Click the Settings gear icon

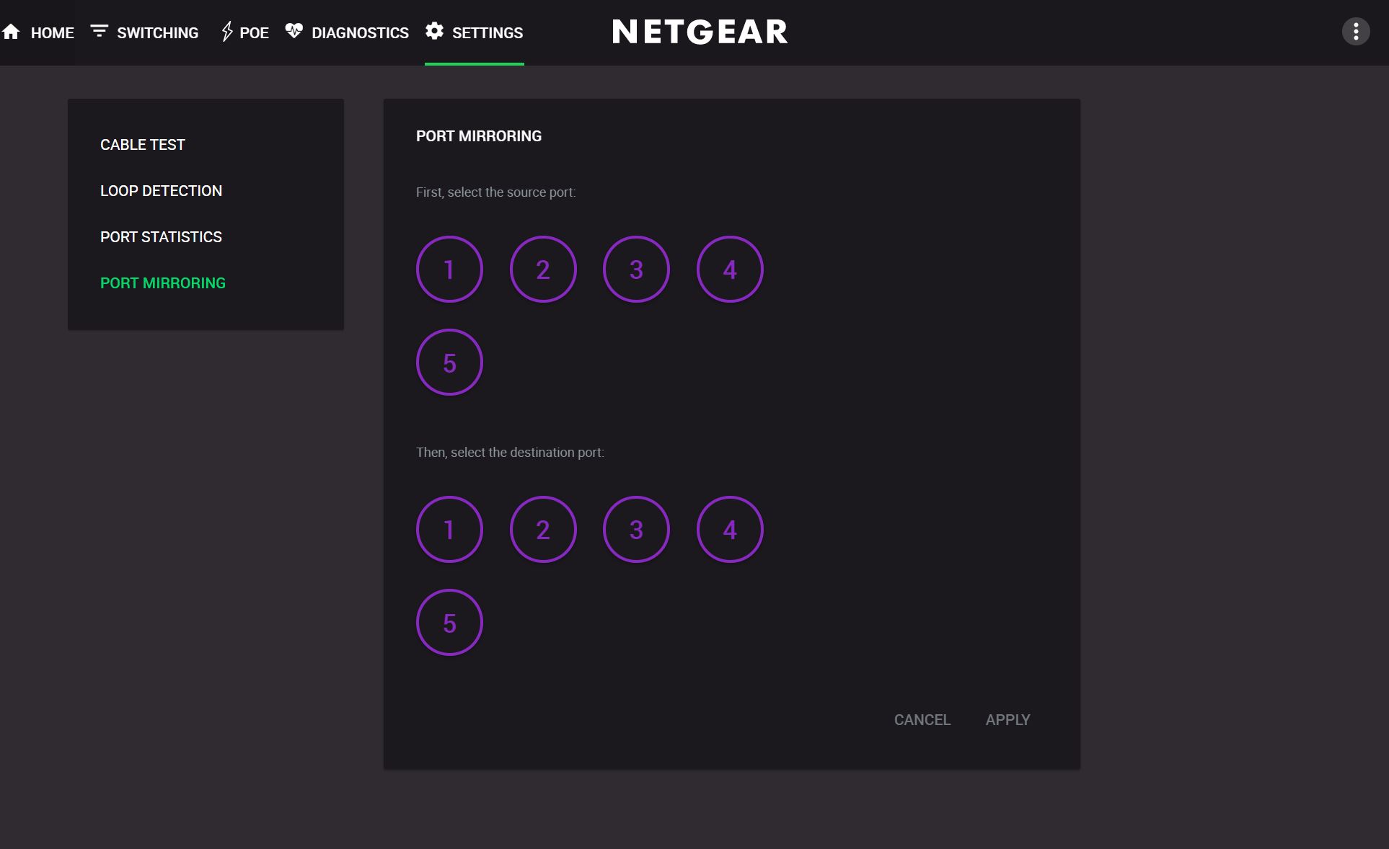pos(434,31)
